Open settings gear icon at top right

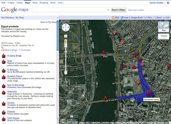point(168,3)
